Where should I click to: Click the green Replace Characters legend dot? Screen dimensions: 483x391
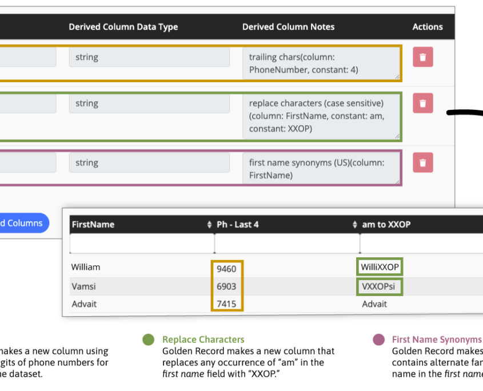tap(149, 339)
